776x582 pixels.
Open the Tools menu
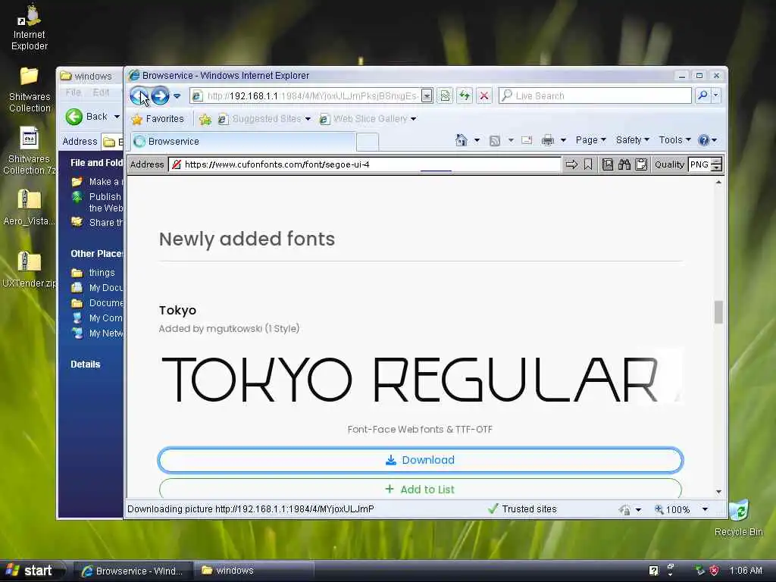(674, 140)
